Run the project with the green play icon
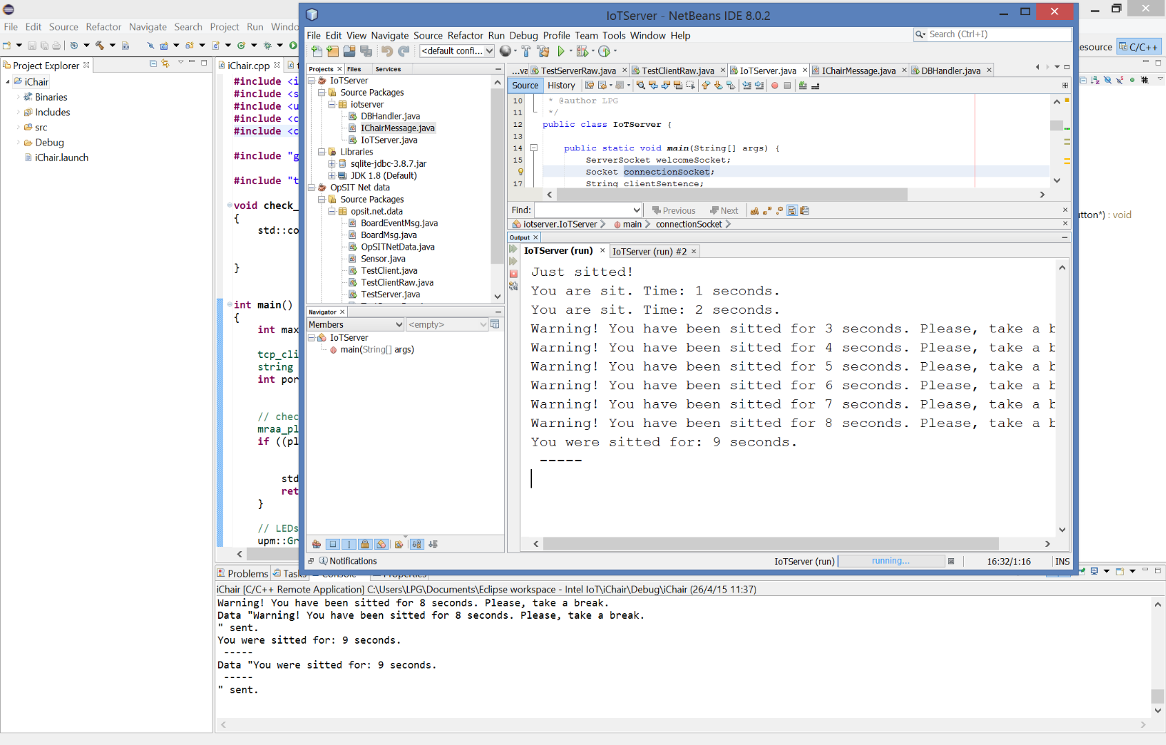Image resolution: width=1166 pixels, height=745 pixels. click(x=562, y=51)
